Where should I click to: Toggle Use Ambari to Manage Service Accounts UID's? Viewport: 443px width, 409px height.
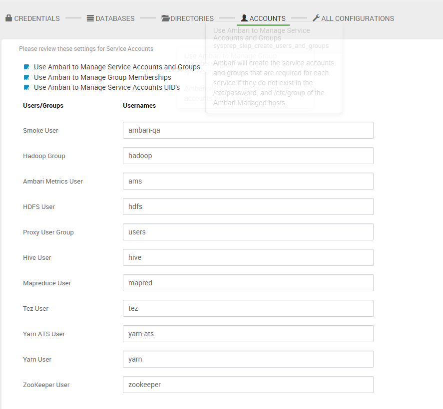(26, 87)
